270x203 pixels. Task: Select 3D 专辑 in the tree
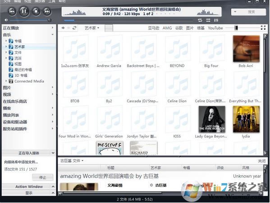(x=21, y=75)
